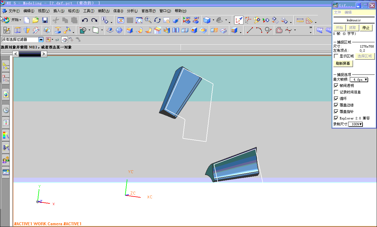
Task: Open the 文件 menu in Gif recorder
Action: pyautogui.click(x=337, y=12)
